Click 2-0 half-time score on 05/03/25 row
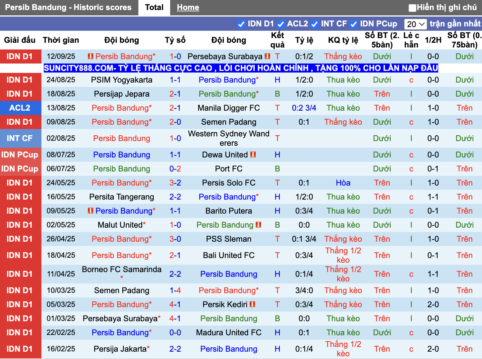The image size is (482, 359). click(x=433, y=305)
